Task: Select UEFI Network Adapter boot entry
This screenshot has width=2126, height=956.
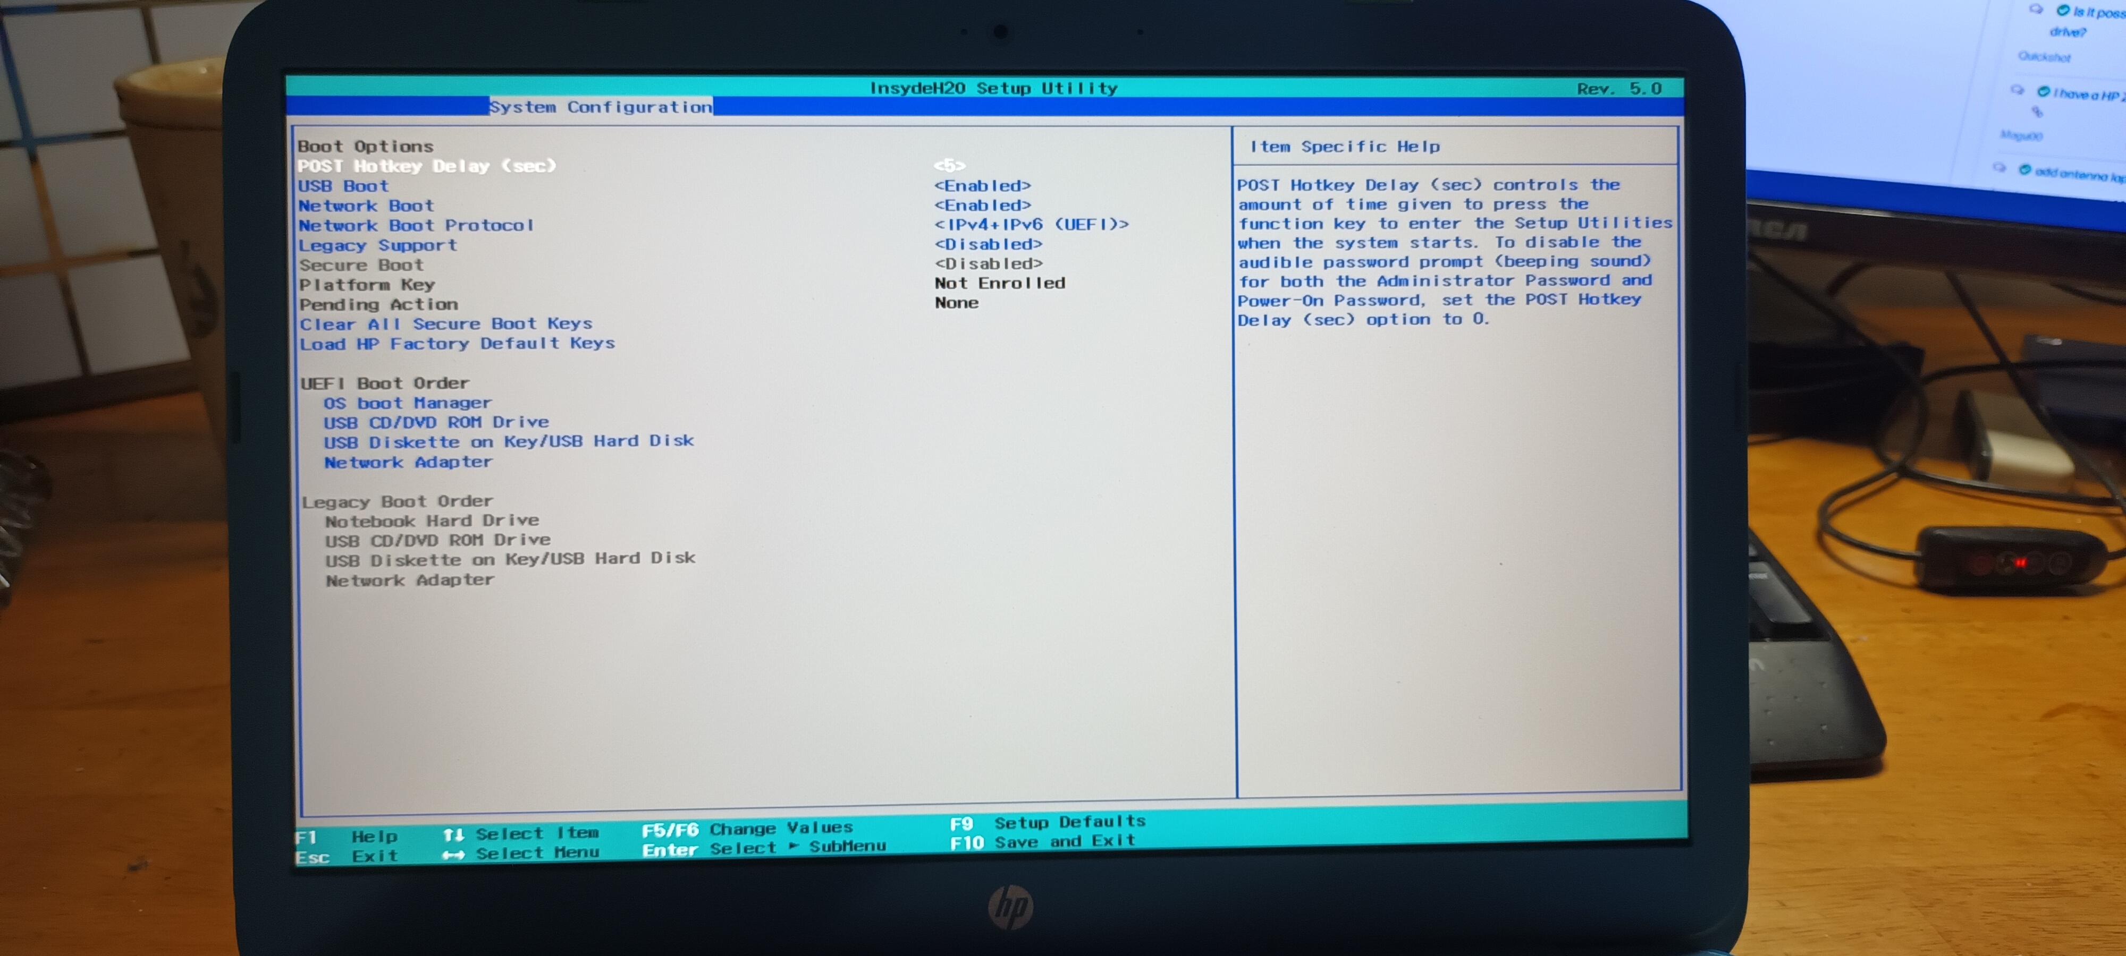Action: click(408, 463)
